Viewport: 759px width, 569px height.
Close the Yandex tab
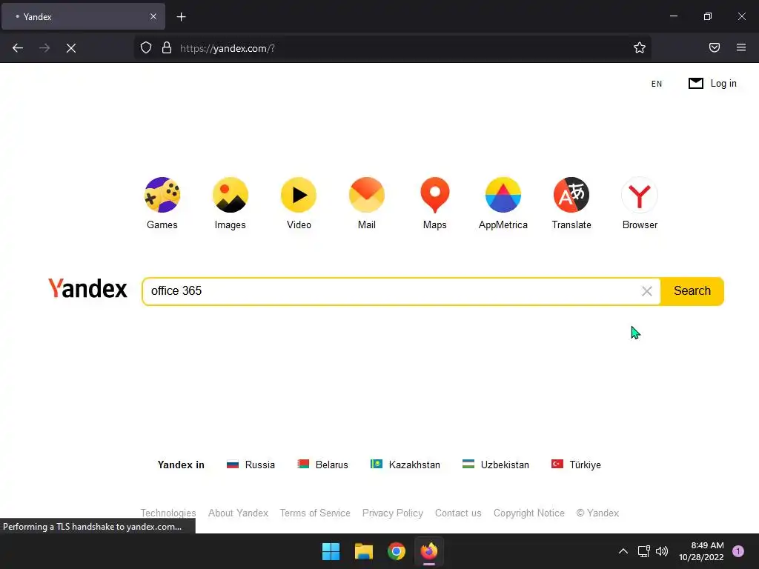pos(153,16)
